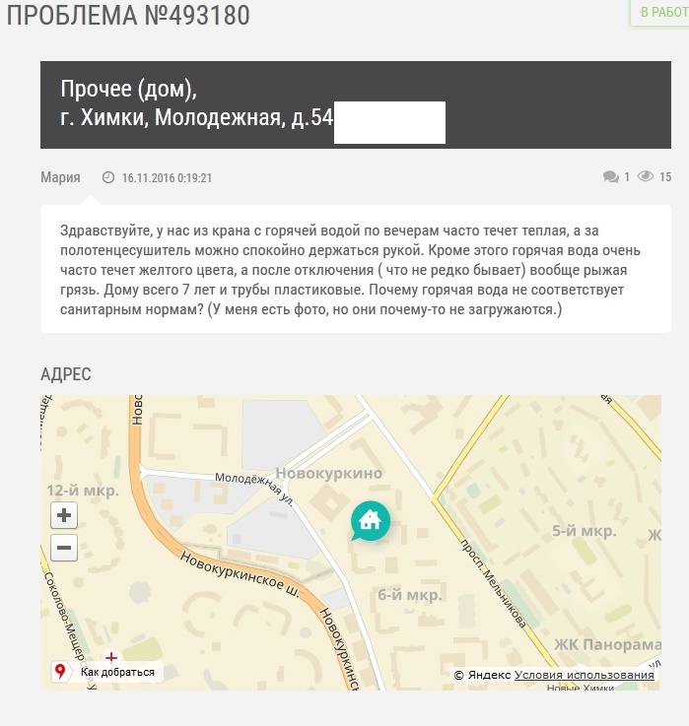Click the complaint text starting 'Здравствуйте'
The image size is (689, 726).
coord(350,270)
